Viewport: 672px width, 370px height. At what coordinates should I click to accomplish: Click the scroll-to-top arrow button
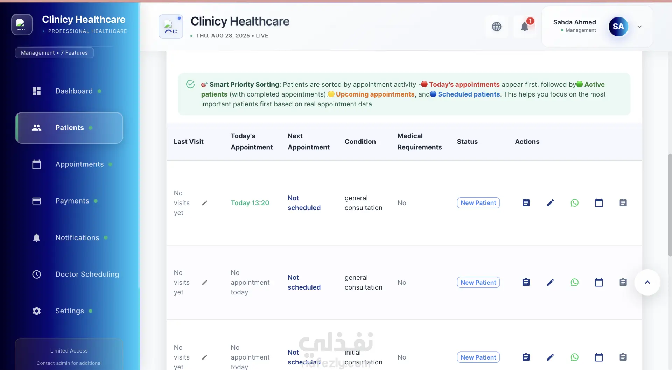pos(647,282)
